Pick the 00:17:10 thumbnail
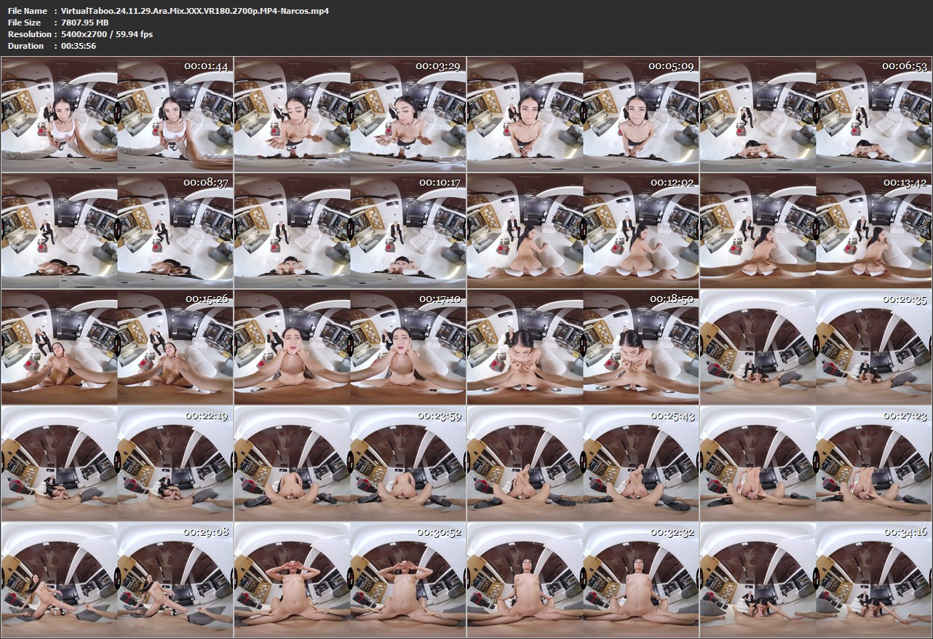The width and height of the screenshot is (933, 639). point(350,347)
